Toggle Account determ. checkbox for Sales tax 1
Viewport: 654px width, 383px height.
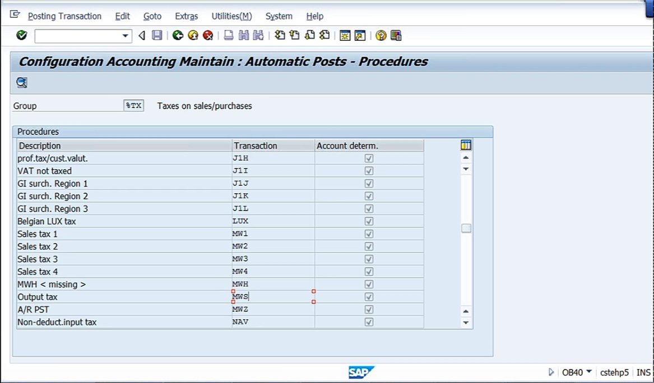click(x=369, y=234)
